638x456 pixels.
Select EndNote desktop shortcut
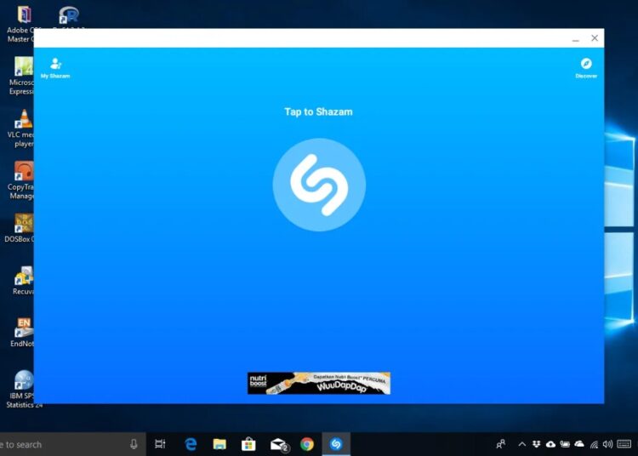[x=23, y=333]
